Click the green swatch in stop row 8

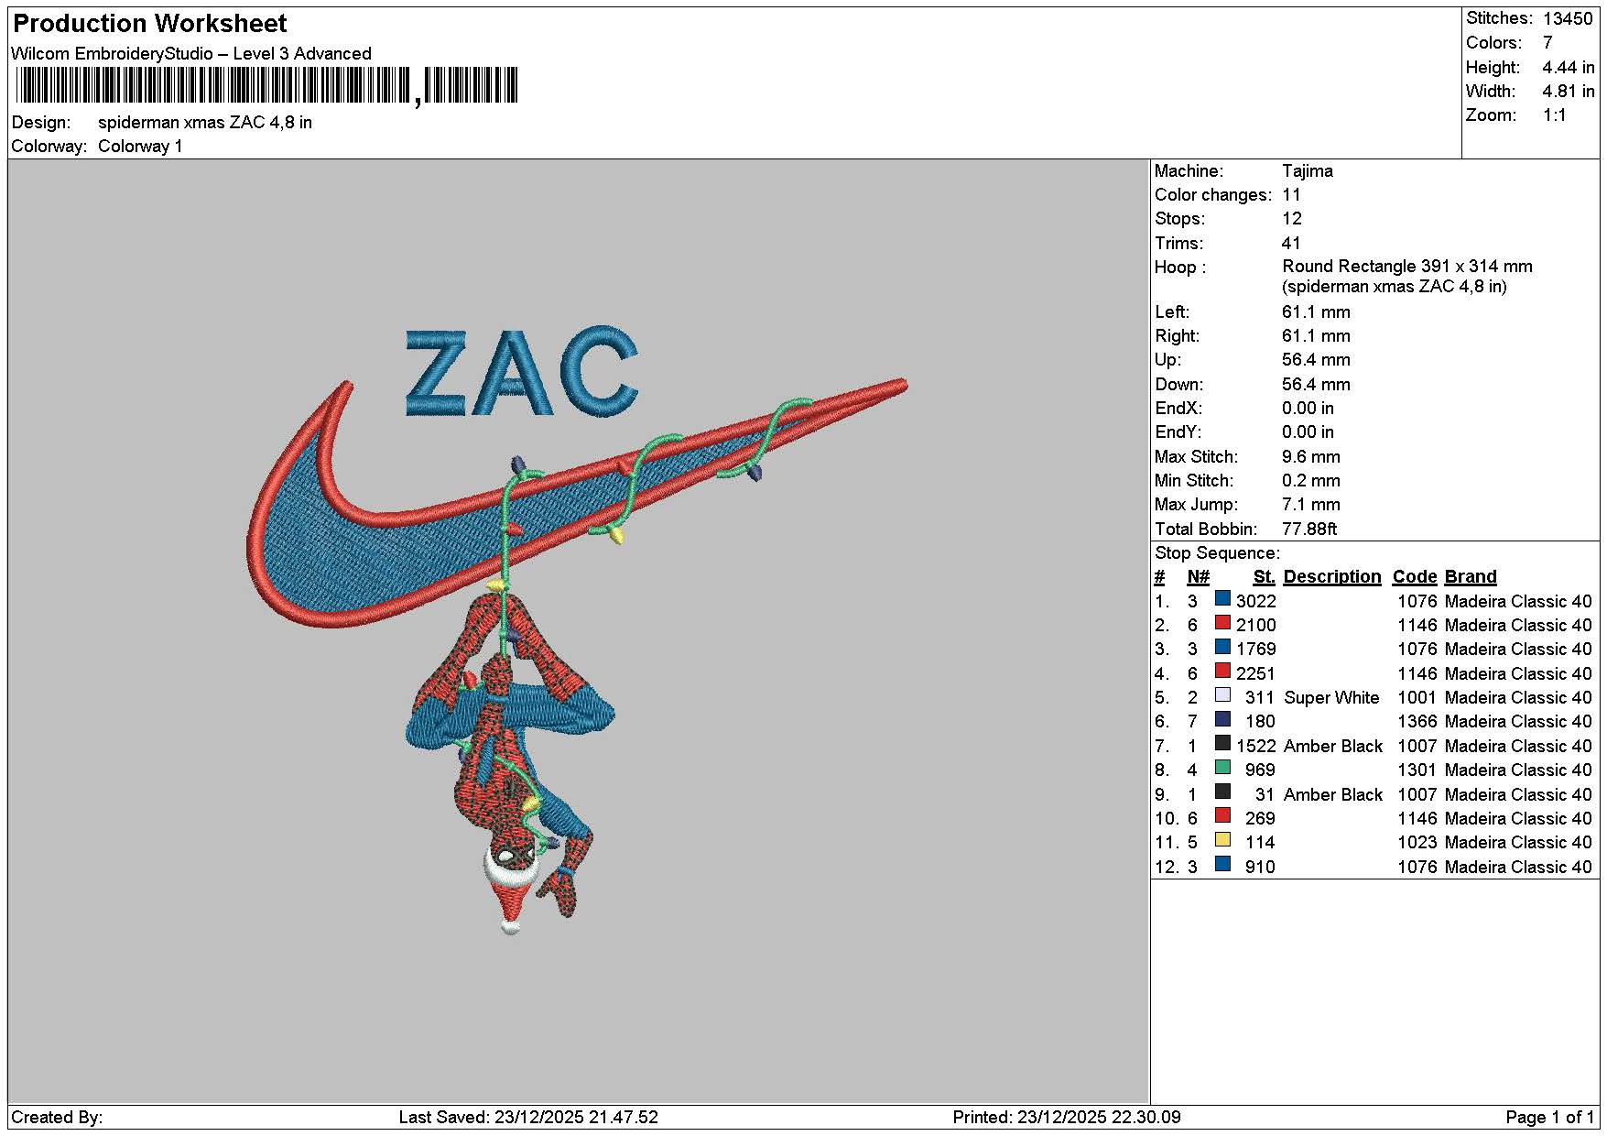click(1222, 768)
